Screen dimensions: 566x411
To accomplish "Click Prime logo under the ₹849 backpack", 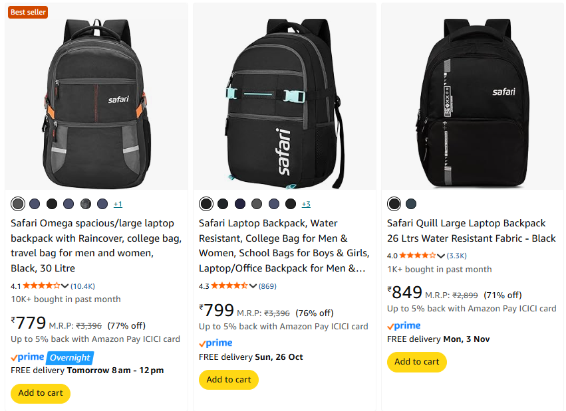I will [x=404, y=325].
